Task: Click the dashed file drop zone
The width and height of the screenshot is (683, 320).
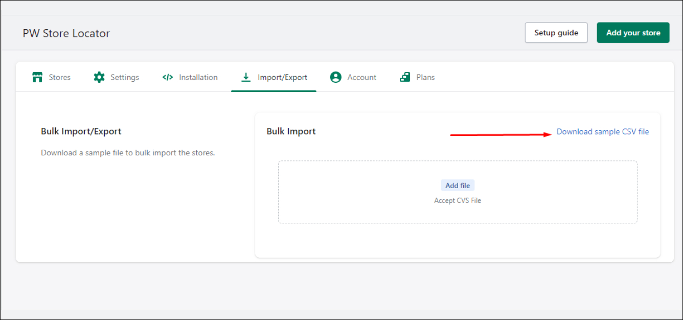Action: 458,192
